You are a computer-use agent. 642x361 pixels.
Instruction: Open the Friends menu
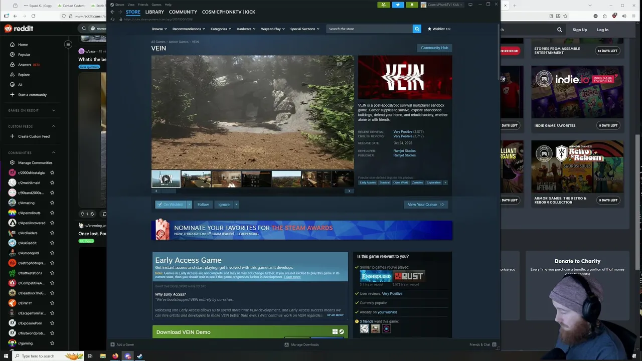[x=143, y=5]
